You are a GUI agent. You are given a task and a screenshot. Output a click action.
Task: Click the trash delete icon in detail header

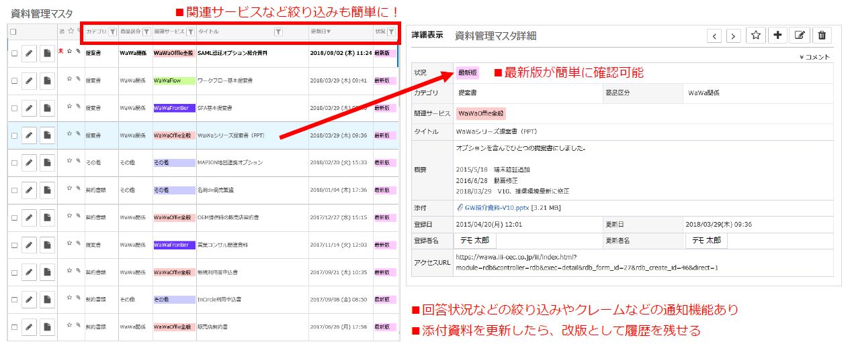822,36
